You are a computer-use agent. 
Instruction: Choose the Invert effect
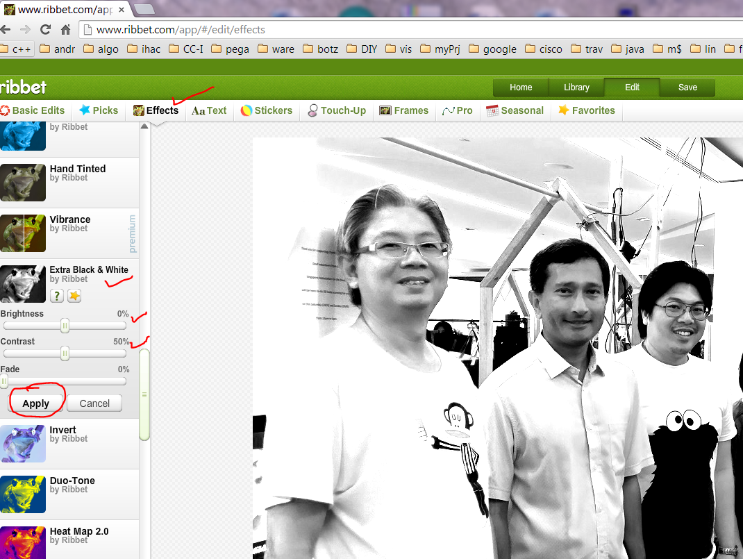click(69, 444)
